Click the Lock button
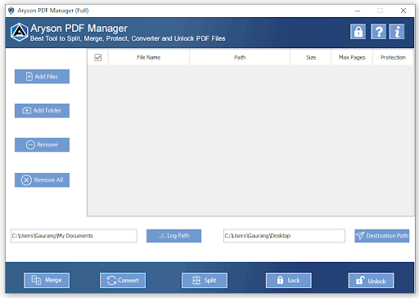This screenshot has width=419, height=298. 289,280
